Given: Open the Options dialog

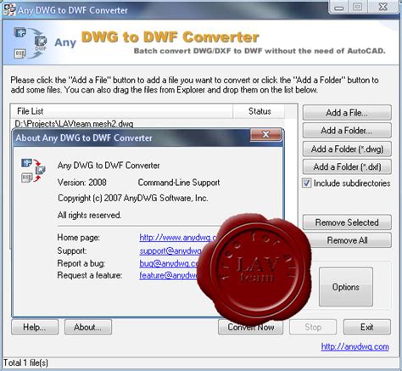Looking at the screenshot, I should pyautogui.click(x=346, y=287).
